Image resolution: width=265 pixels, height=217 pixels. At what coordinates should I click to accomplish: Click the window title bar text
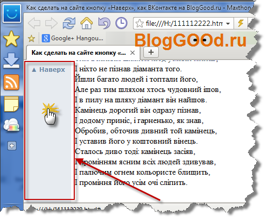pyautogui.click(x=139, y=8)
